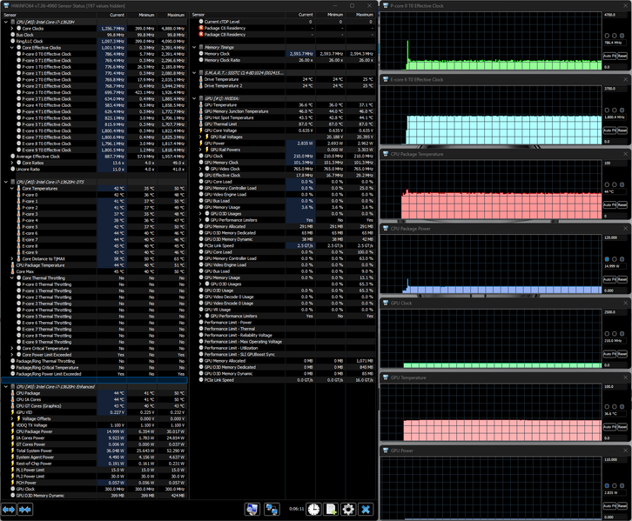Expand GPU Rail Voltages
The image size is (632, 521).
point(201,137)
